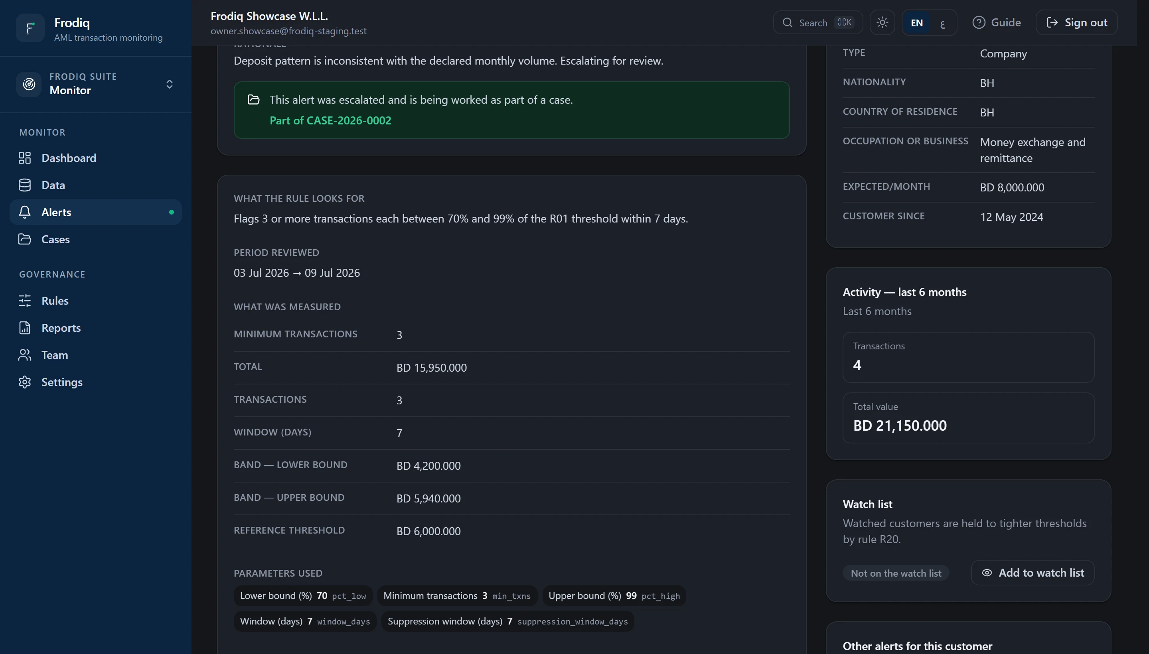The image size is (1149, 654).
Task: Click the Total value BD 21,150.000 card
Action: pos(968,418)
